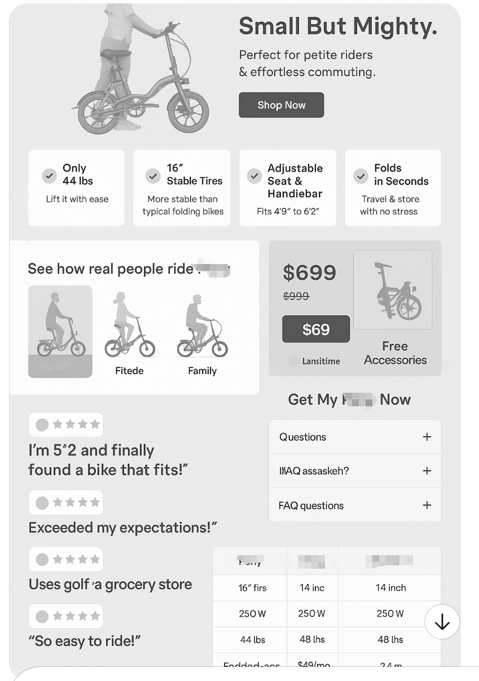Click the star rating above the 5'2 review
479x681 pixels.
click(x=76, y=424)
